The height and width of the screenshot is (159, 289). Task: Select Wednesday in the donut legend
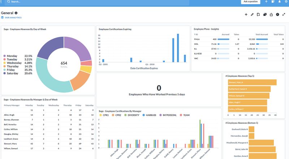point(12,63)
